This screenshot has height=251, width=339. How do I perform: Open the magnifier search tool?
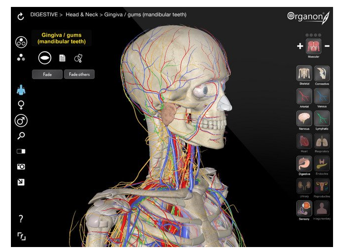(x=21, y=136)
